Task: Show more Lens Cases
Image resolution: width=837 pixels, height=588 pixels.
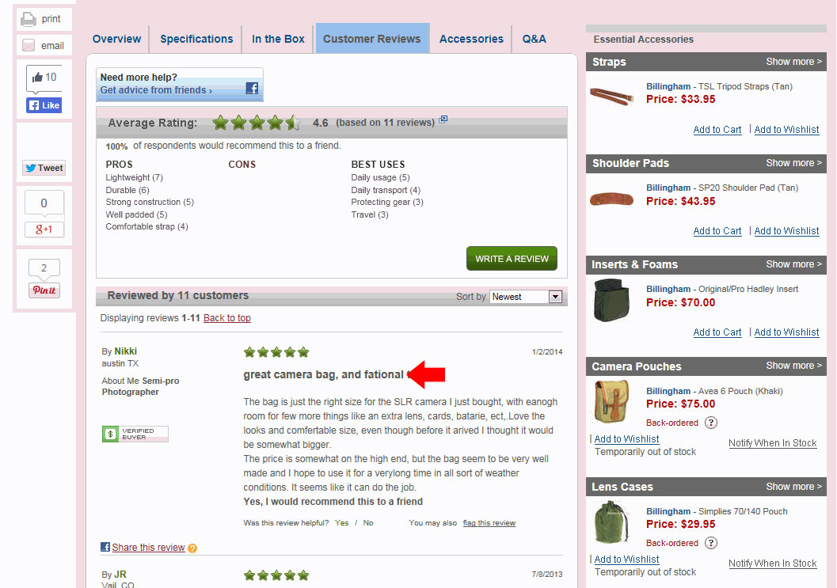Action: pyautogui.click(x=793, y=487)
